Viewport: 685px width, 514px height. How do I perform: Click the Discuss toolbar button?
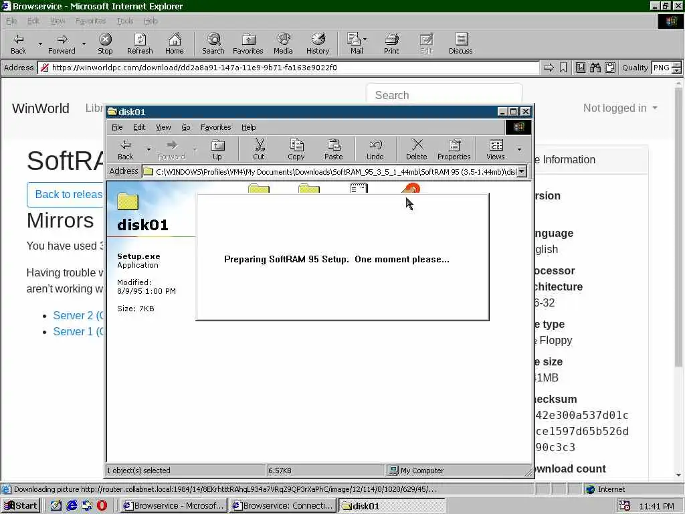pyautogui.click(x=460, y=44)
